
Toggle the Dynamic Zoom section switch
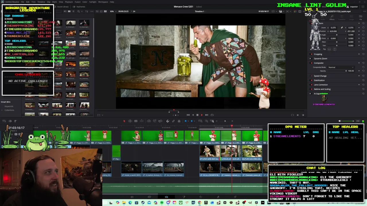coord(311,58)
